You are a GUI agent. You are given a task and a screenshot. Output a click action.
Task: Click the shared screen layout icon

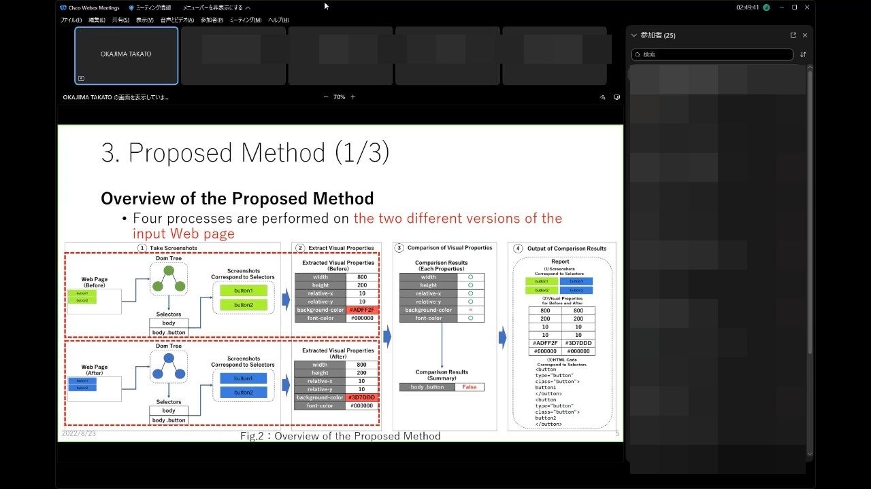point(617,97)
